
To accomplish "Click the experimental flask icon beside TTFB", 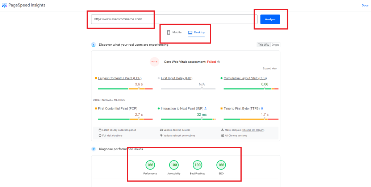I will [262, 108].
